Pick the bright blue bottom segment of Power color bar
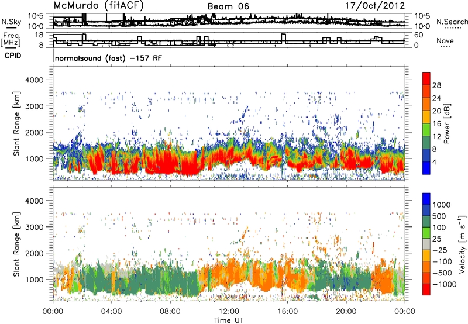Screen dimensions: 468x324 426,168
